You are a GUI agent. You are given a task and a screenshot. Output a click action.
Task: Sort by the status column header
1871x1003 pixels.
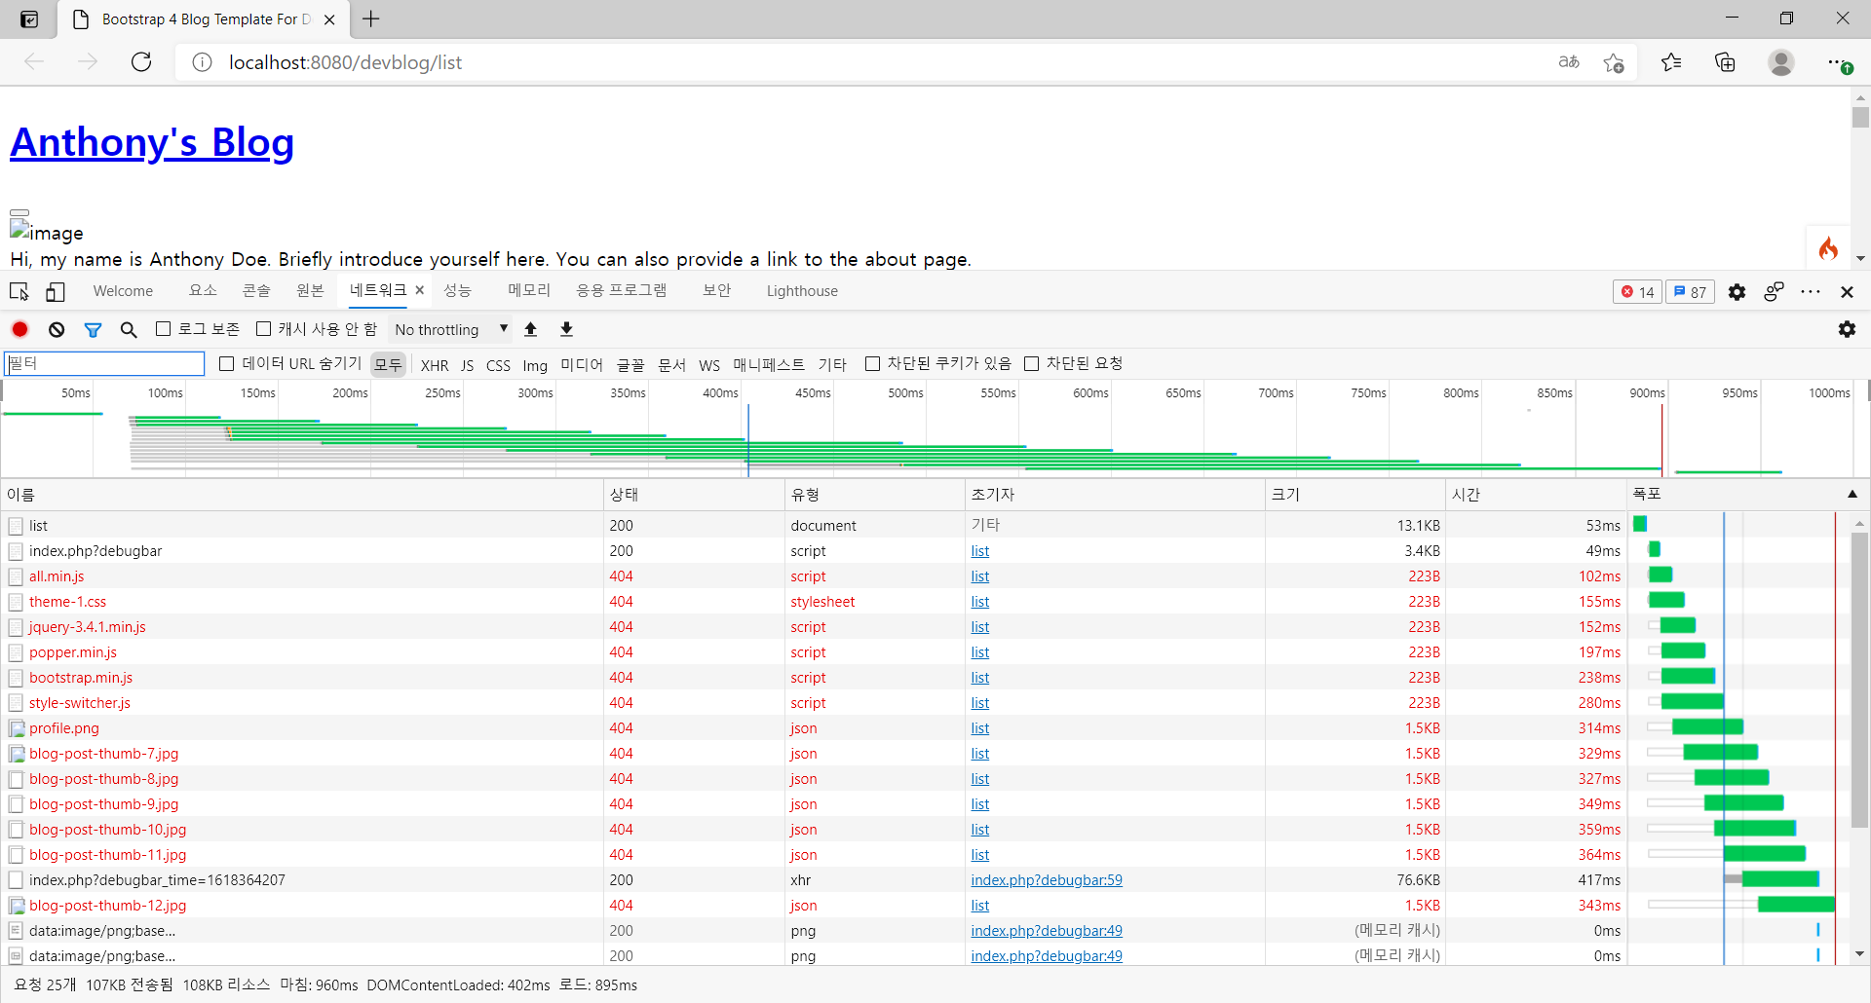(x=694, y=495)
